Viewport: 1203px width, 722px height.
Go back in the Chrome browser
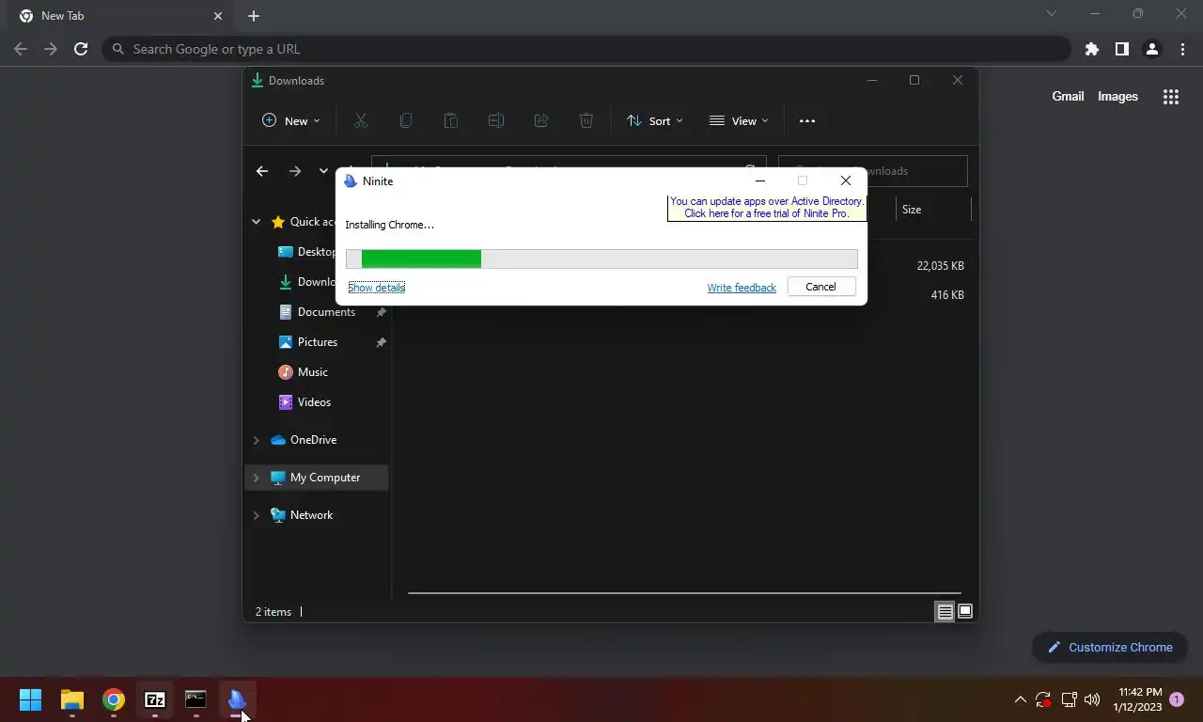(21, 49)
